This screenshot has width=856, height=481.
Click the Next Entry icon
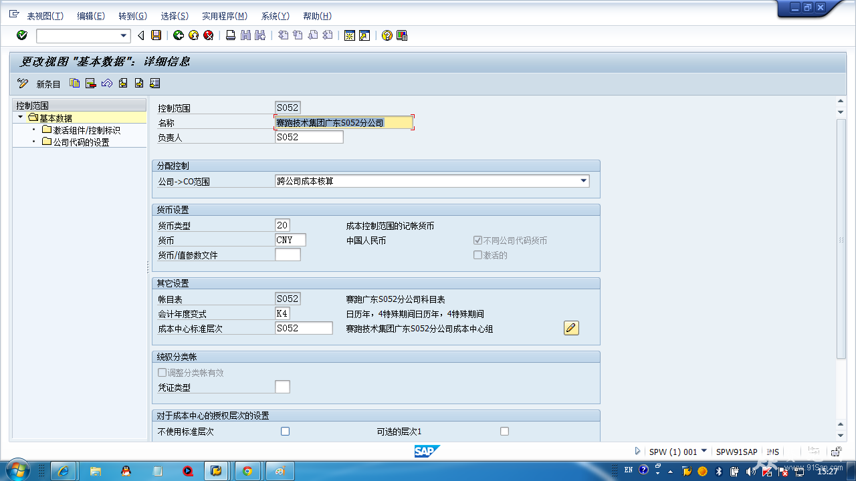[139, 84]
